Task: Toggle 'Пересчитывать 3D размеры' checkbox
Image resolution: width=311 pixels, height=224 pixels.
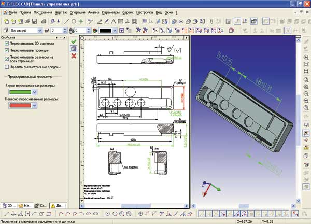Action: click(x=7, y=44)
